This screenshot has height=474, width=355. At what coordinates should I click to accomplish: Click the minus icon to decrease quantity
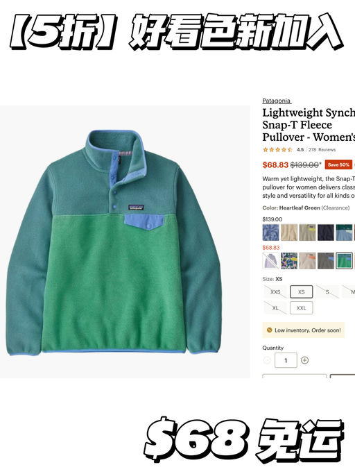point(267,360)
